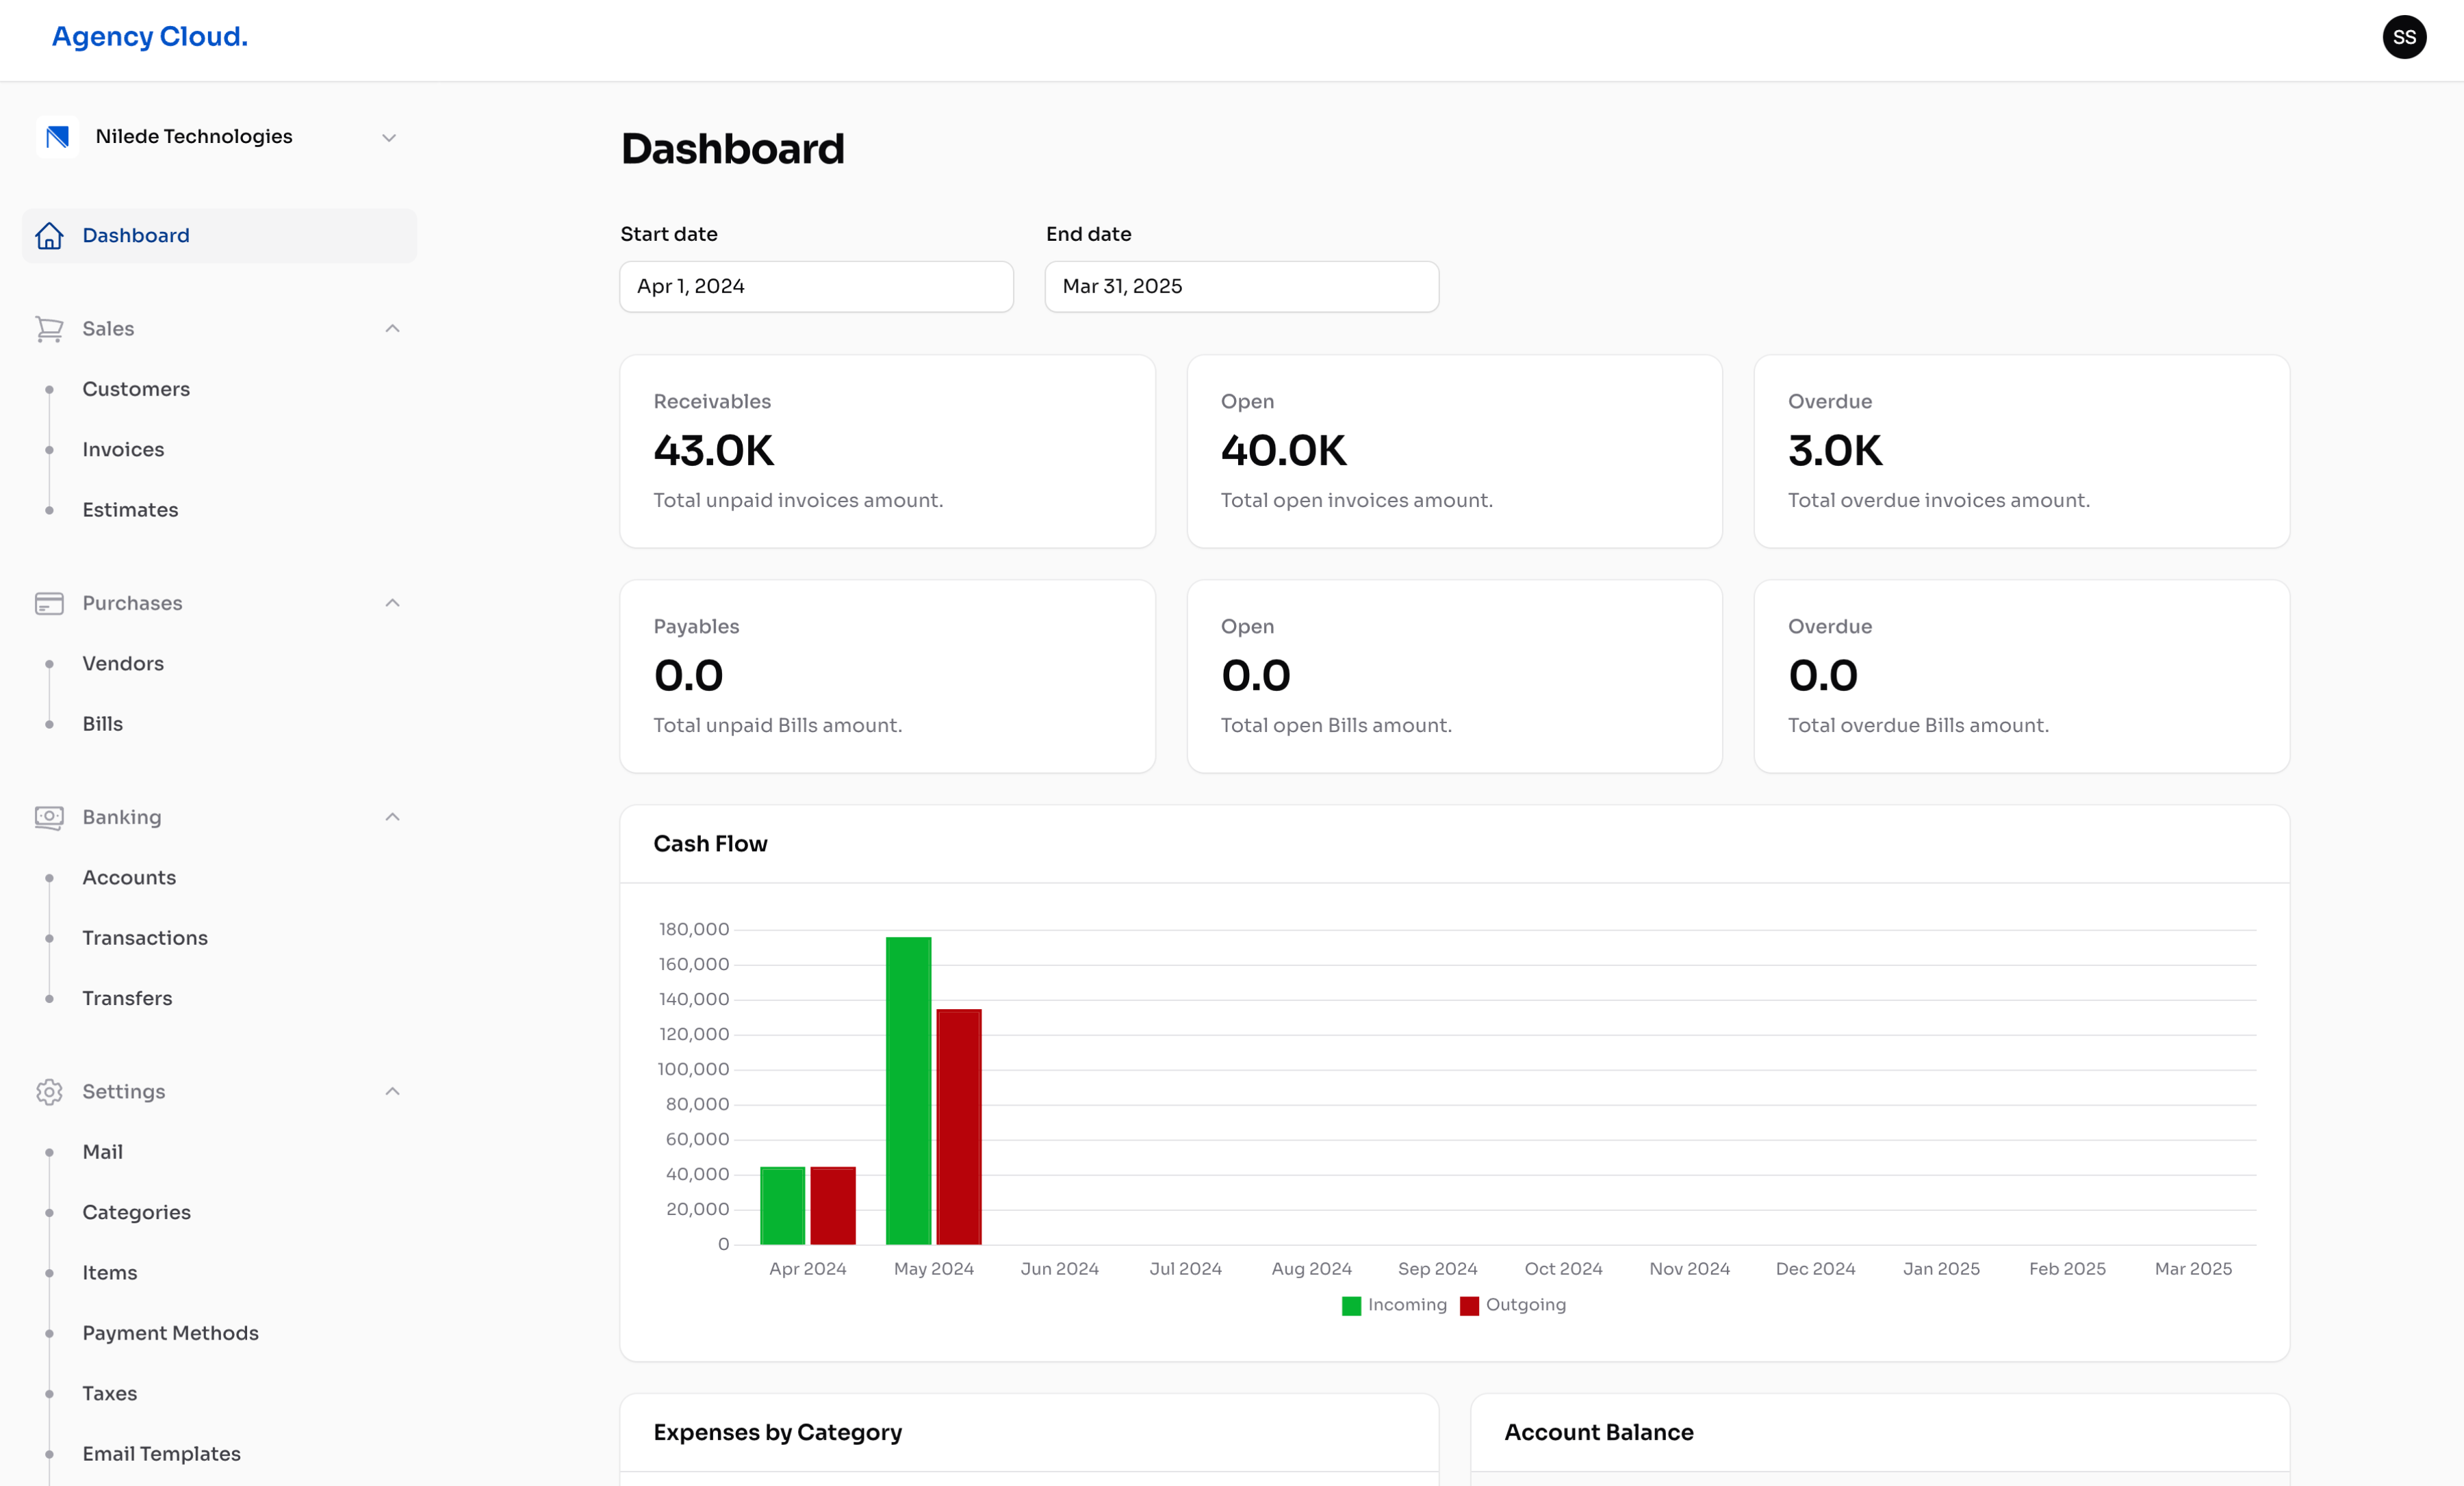Open the Categories settings page
The width and height of the screenshot is (2464, 1486).
click(137, 1212)
